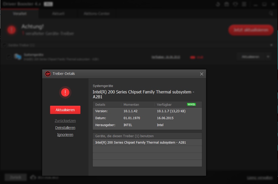
Task: Click the blue device icon on the Systemgeräte row
Action: [x=18, y=57]
